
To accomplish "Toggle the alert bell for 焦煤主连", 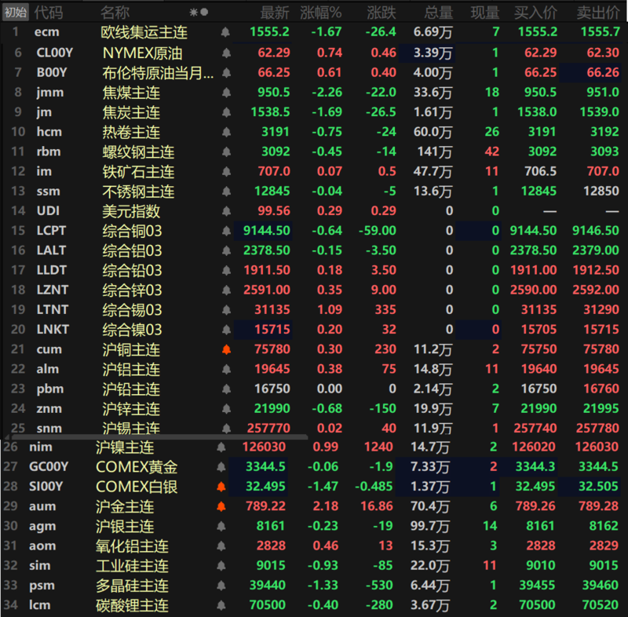I will (226, 93).
